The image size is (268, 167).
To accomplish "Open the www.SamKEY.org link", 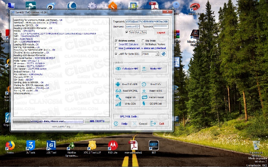I will point(61,127).
